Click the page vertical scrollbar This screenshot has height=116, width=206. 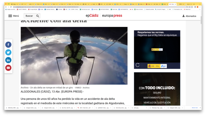tap(201, 20)
